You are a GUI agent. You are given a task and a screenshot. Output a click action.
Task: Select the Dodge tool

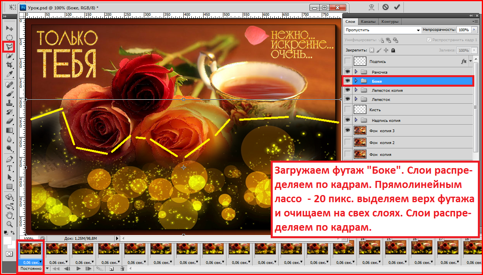tap(9, 148)
